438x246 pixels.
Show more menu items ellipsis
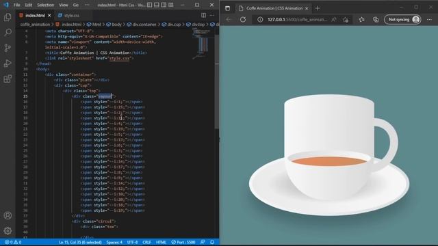point(87,5)
